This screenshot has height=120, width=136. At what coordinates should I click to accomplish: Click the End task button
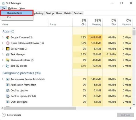coord(125,115)
